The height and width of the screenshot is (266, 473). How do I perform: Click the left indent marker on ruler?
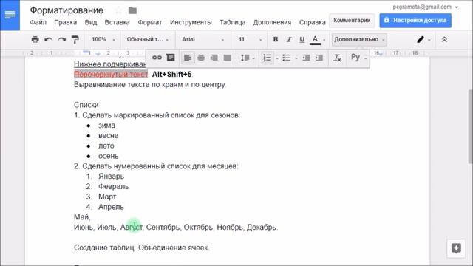coord(98,54)
